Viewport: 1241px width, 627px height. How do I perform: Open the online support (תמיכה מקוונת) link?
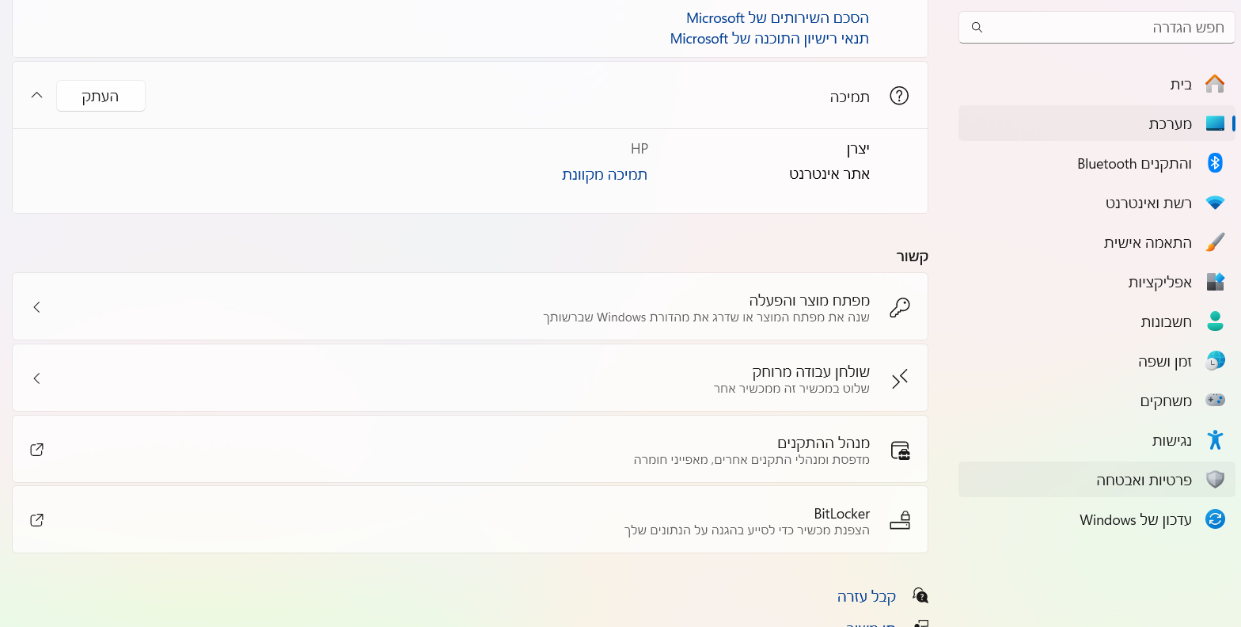click(605, 175)
